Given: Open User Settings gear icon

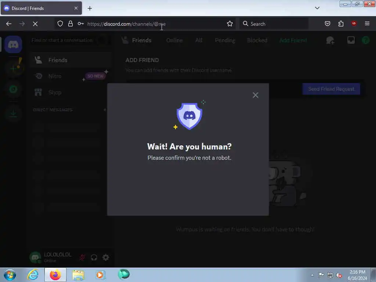Looking at the screenshot, I should [x=106, y=257].
